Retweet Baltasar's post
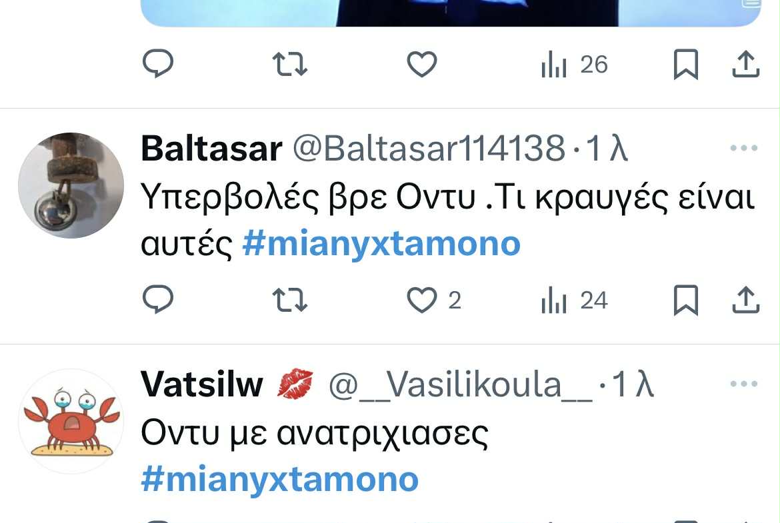This screenshot has height=523, width=780. [289, 300]
